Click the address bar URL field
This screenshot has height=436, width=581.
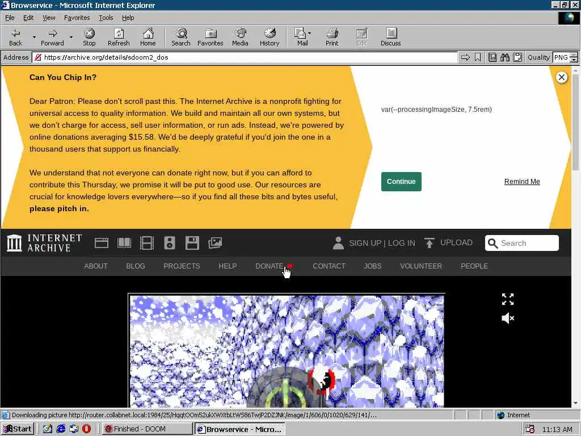pos(245,57)
